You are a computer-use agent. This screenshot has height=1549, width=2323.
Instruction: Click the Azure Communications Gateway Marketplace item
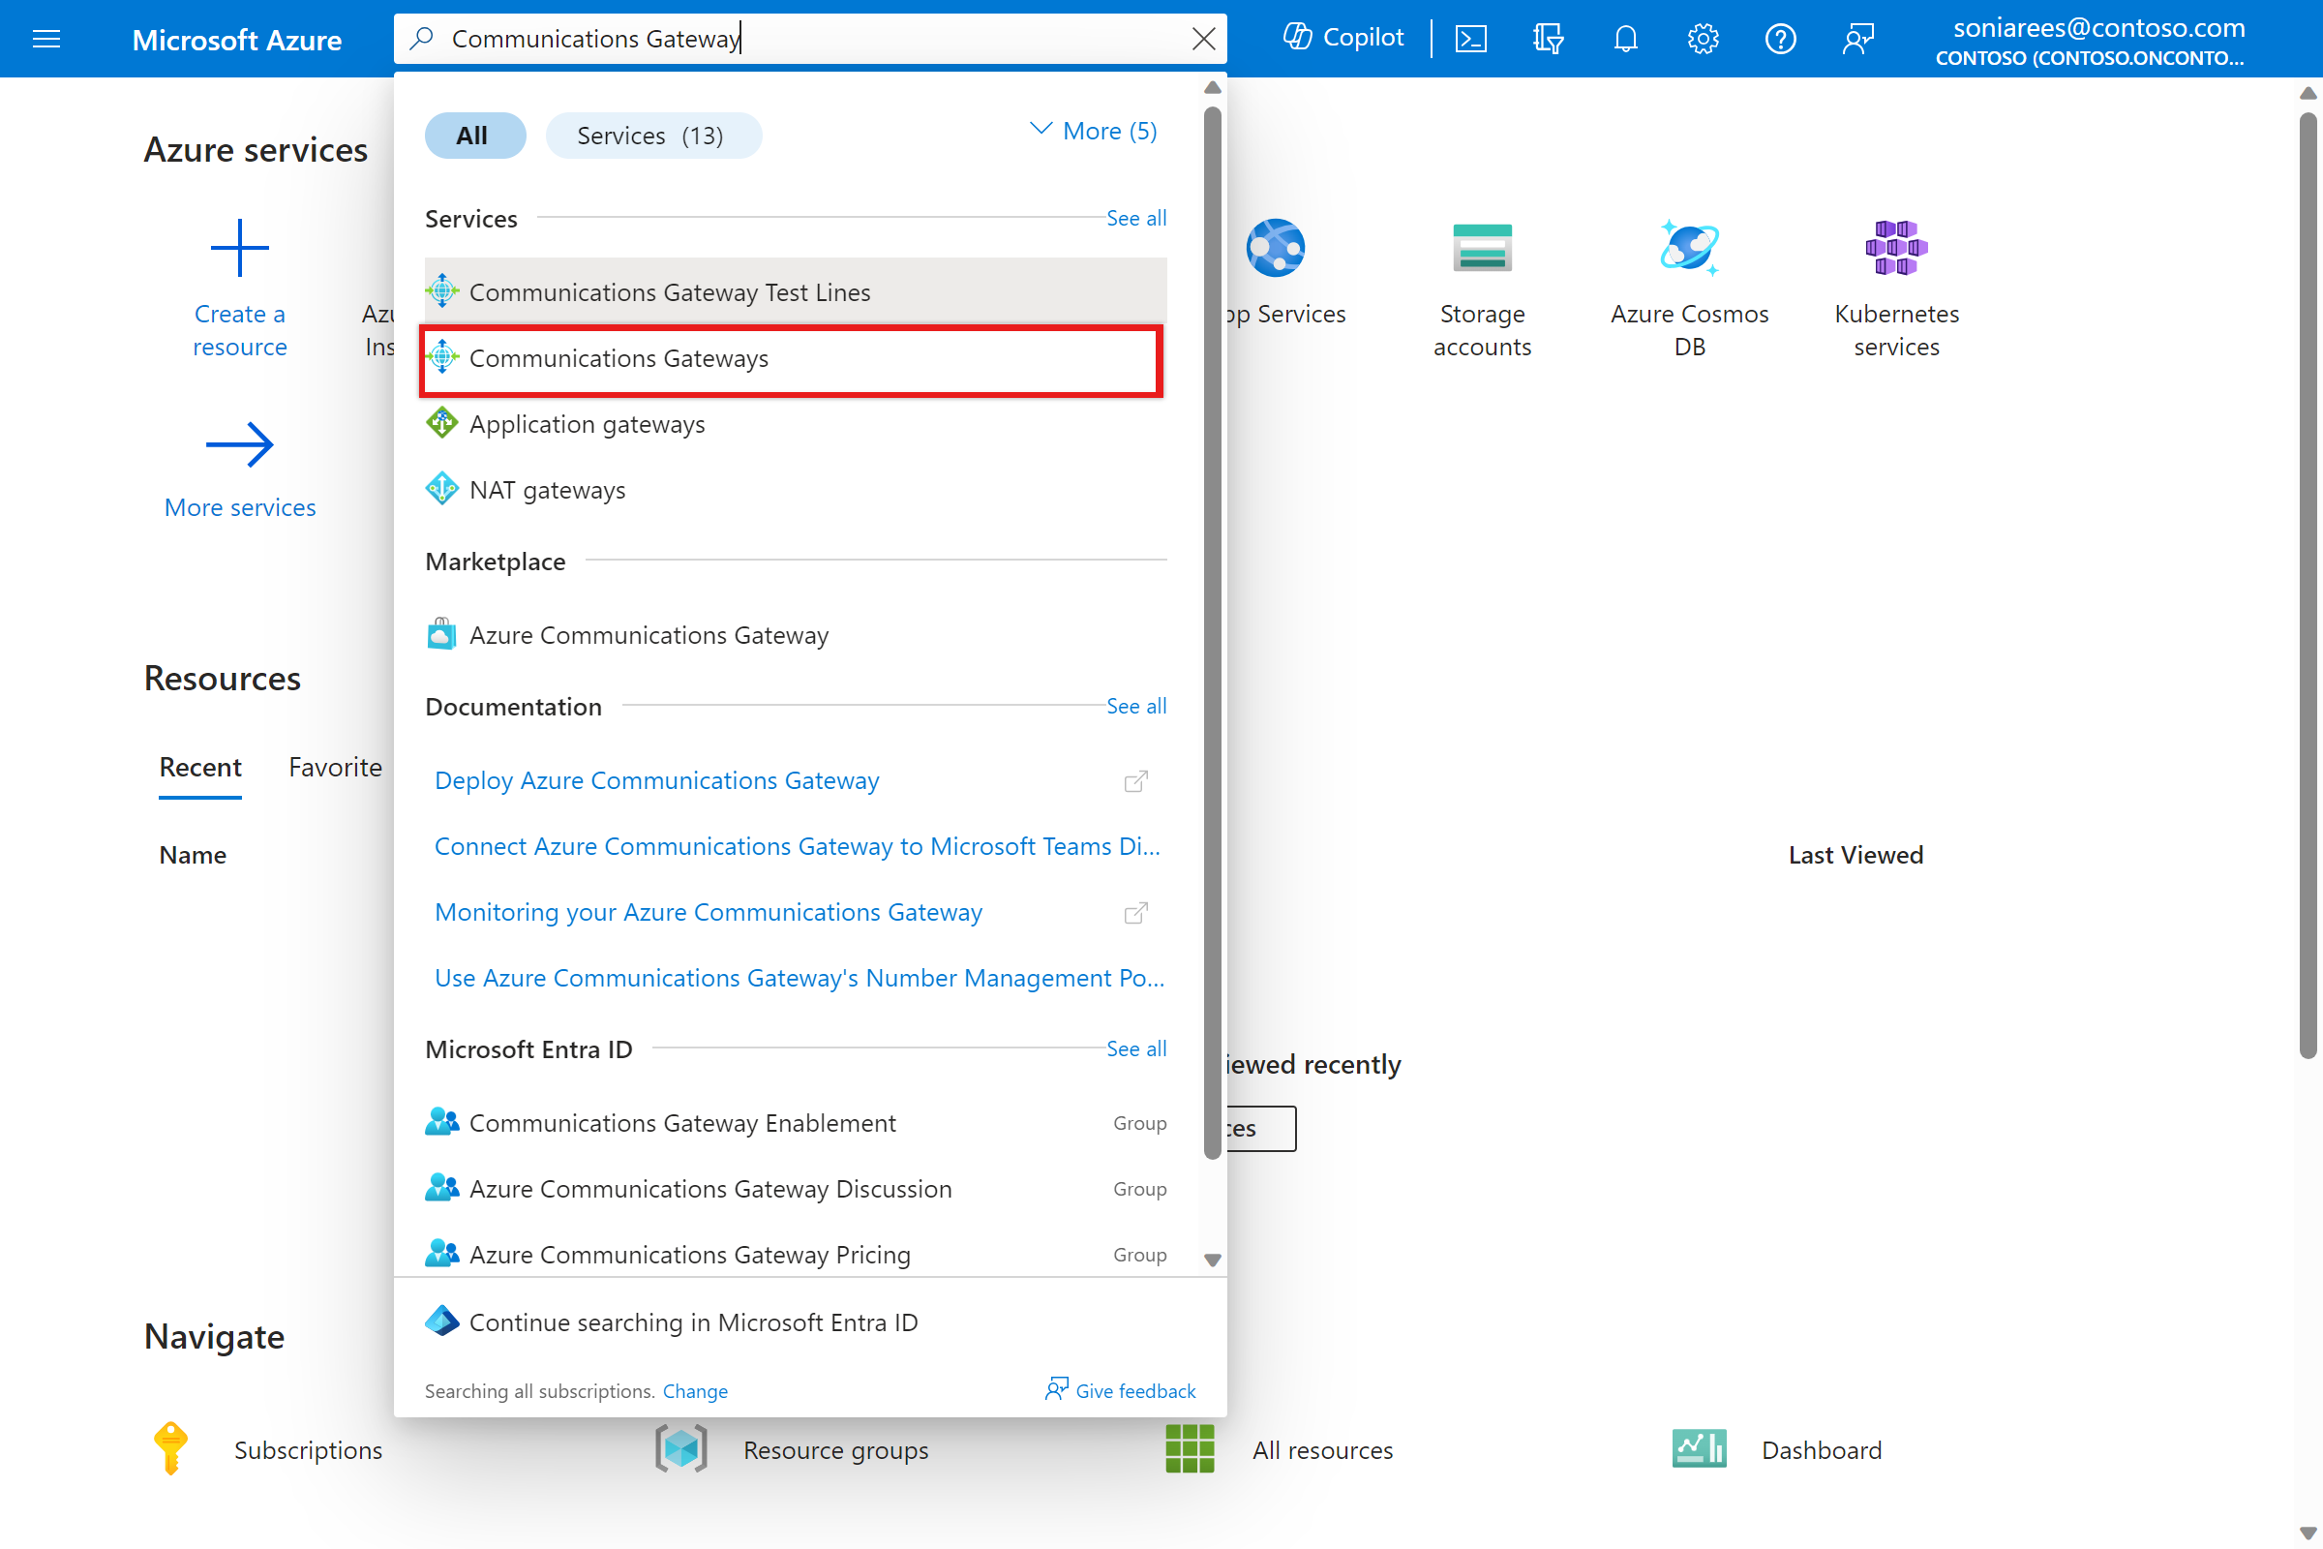[649, 634]
